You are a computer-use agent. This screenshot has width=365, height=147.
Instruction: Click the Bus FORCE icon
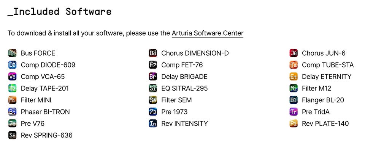pos(12,53)
